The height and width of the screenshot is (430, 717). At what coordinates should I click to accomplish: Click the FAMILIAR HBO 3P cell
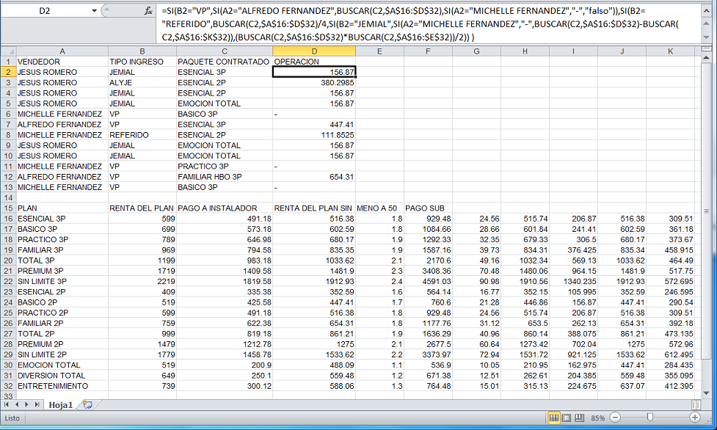tap(225, 177)
